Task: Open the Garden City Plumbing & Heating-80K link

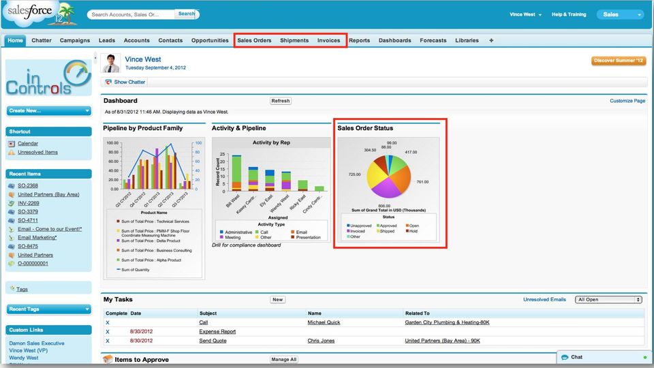Action: tap(447, 322)
